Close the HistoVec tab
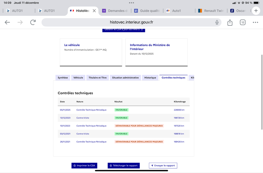Viewport: 263px width, 173px height. [94, 11]
